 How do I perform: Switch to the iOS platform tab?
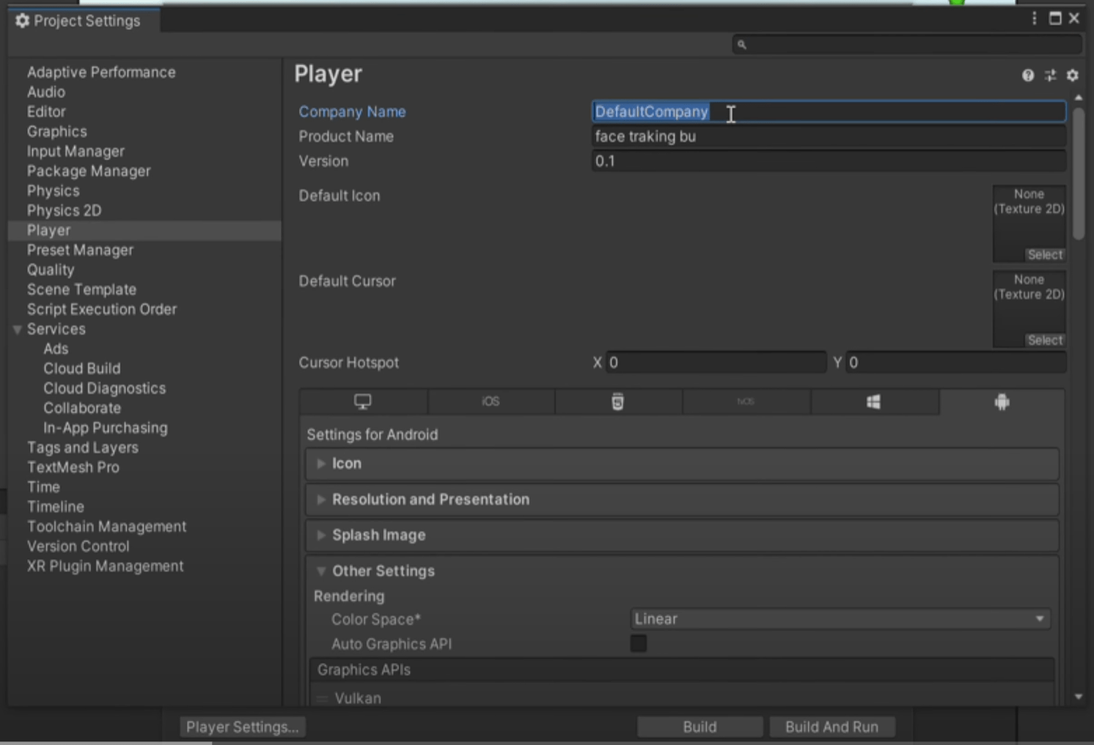[x=491, y=401]
